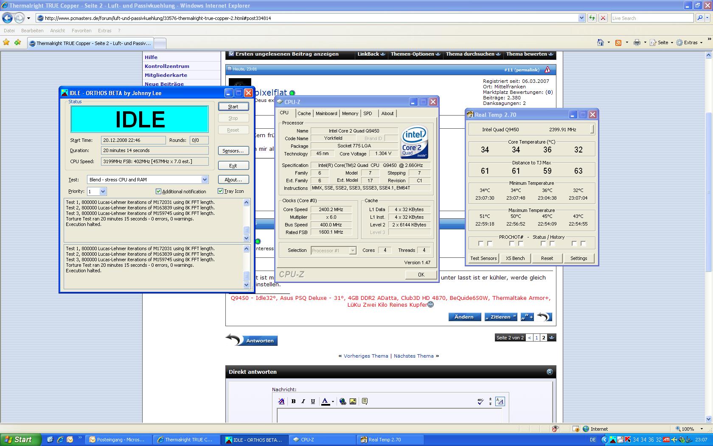
Task: Open the IE Bearbeiten menu
Action: (32, 31)
